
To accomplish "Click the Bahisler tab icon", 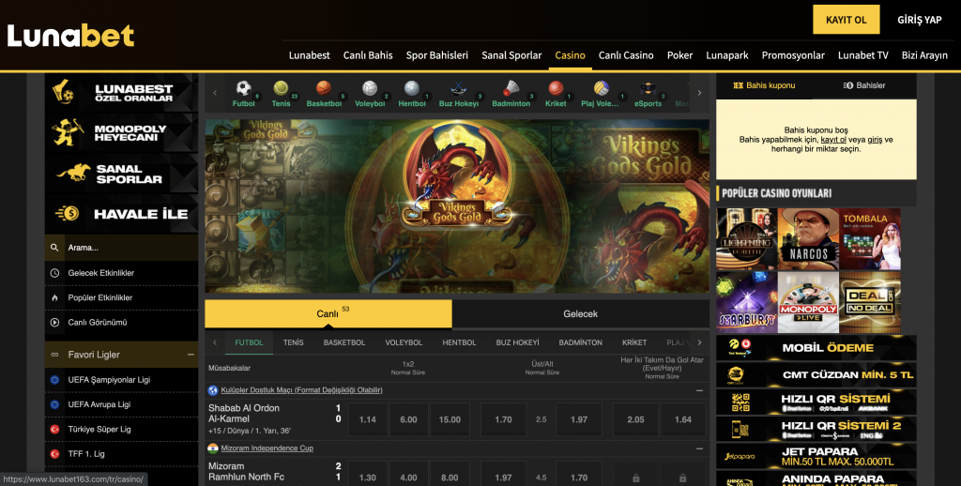I will (x=848, y=85).
